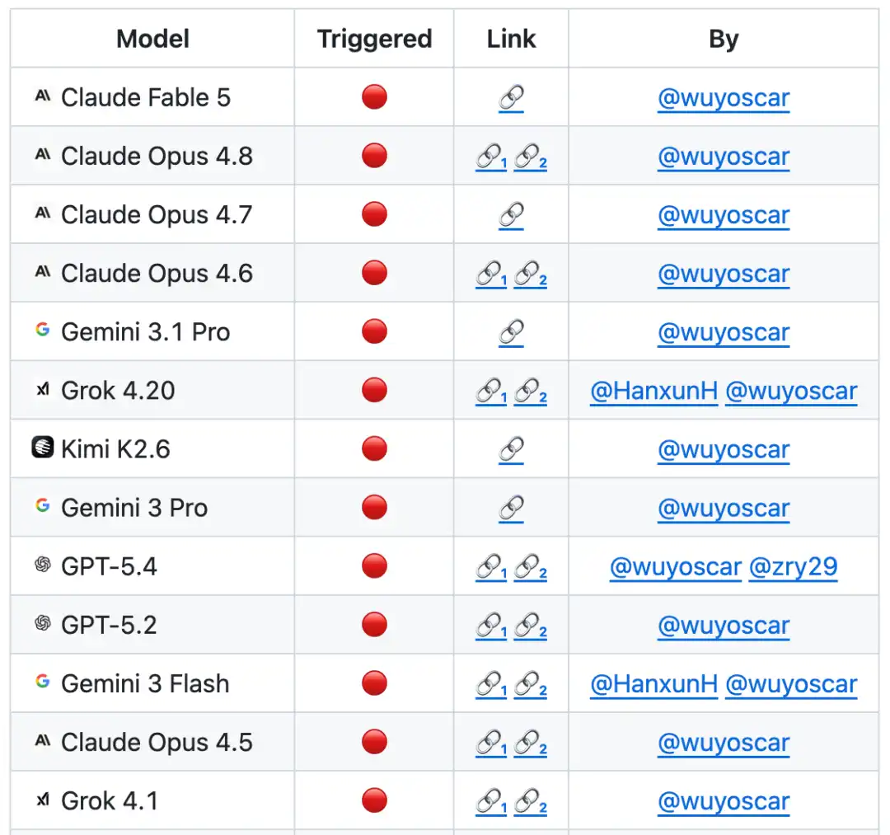Open link 1 for Claude Opus 4.8
Viewport: 890px width, 835px height.
pyautogui.click(x=491, y=157)
